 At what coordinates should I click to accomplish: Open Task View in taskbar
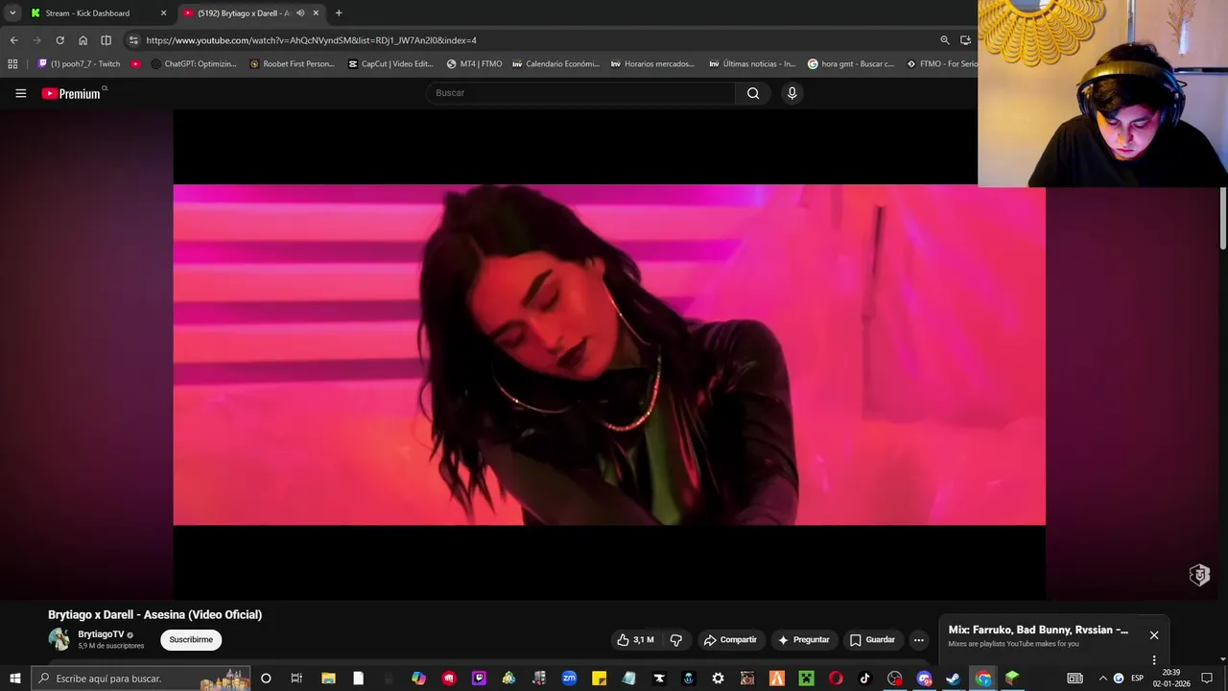(296, 679)
